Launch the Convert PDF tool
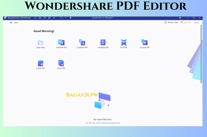Viewport: 207px width, 137px height. 145,44
